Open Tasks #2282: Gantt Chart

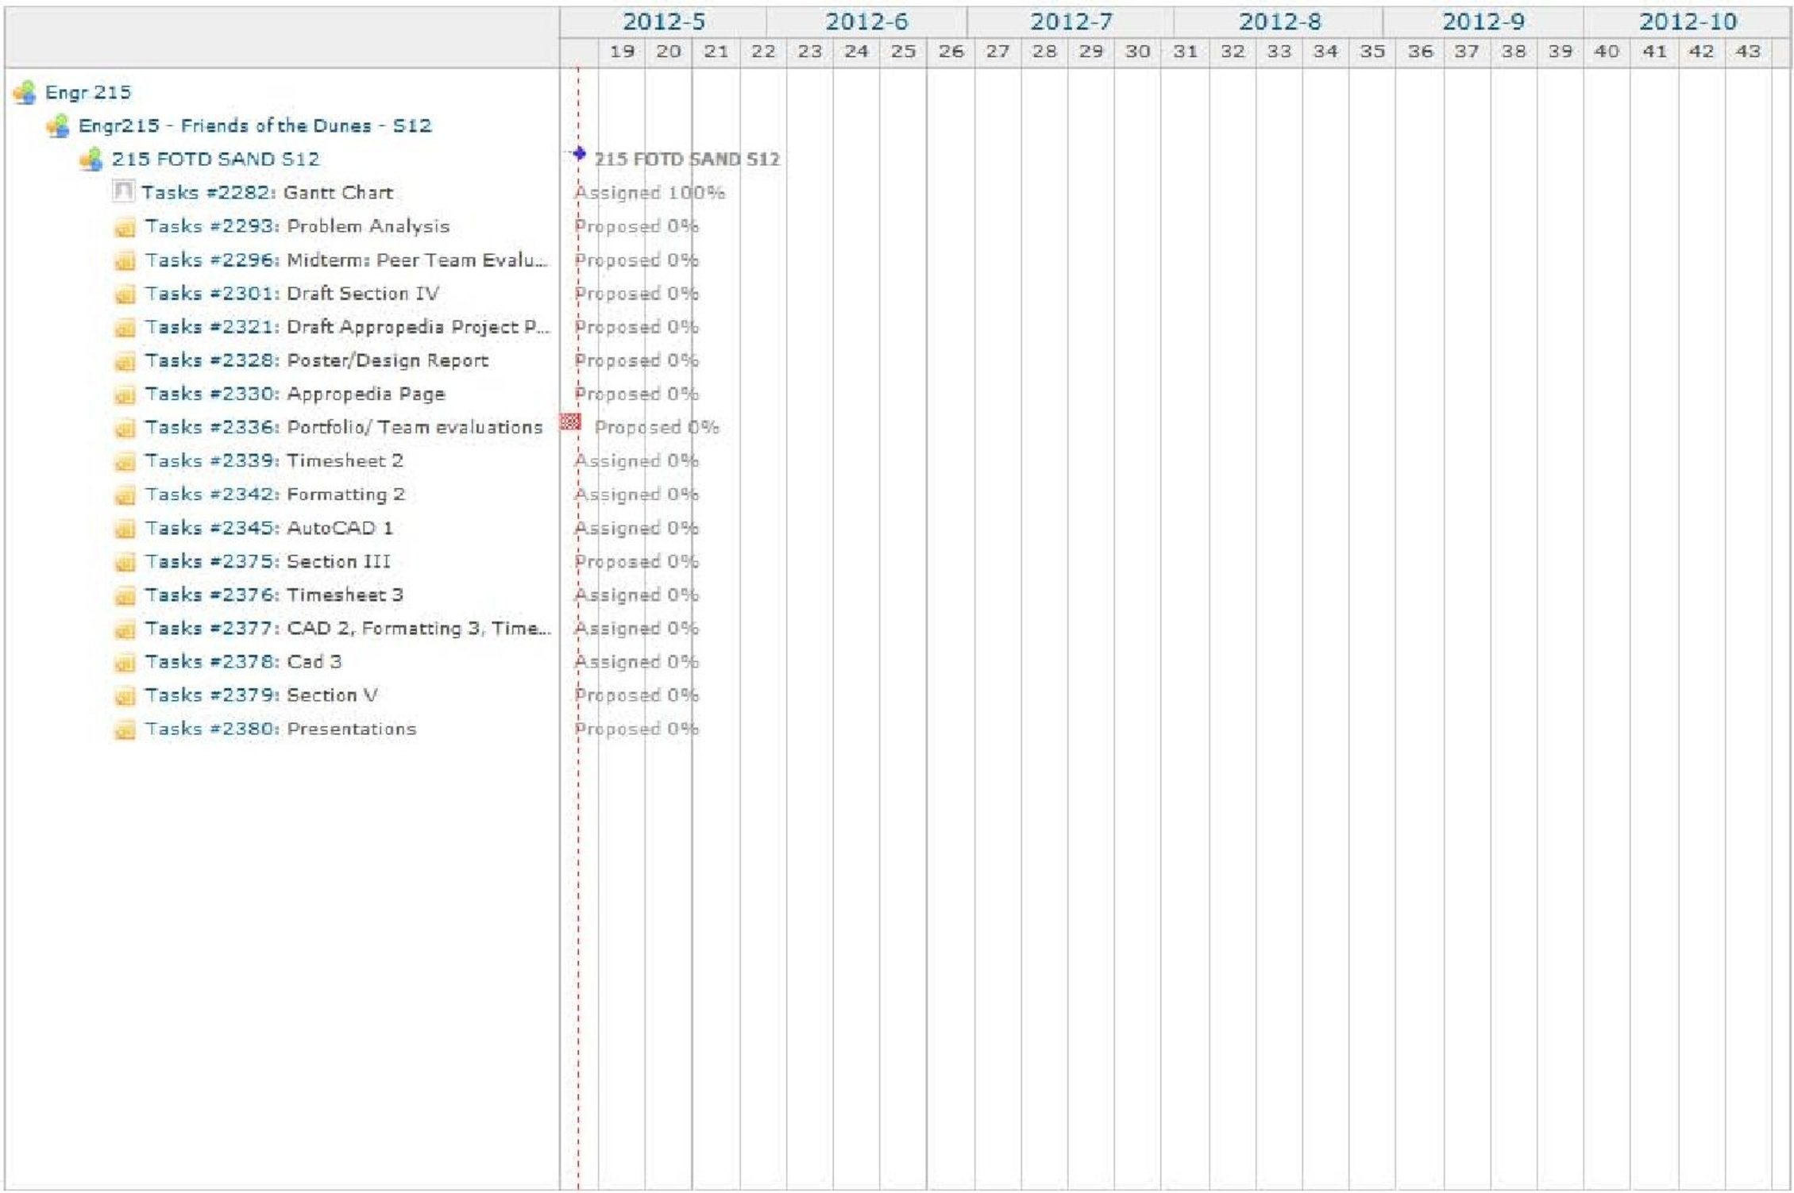[x=268, y=192]
